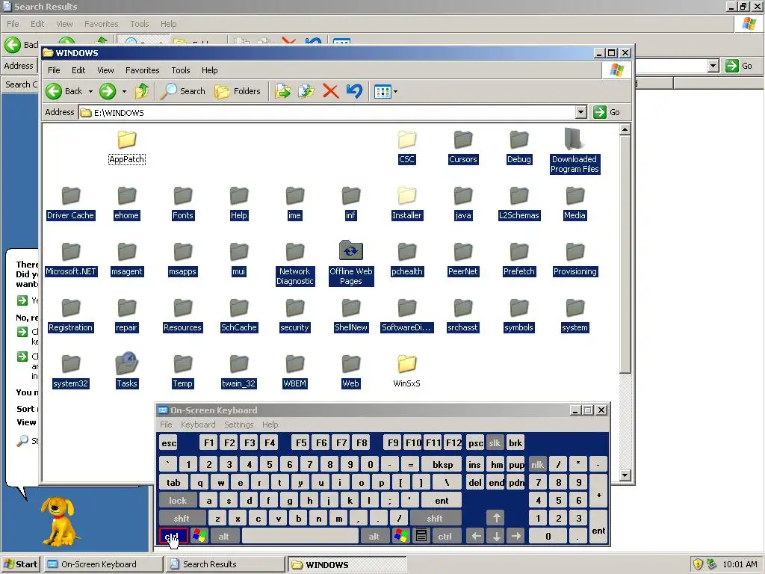Screen dimensions: 765x574
Task: Select the Downloaded Program Files folder
Action: click(574, 151)
